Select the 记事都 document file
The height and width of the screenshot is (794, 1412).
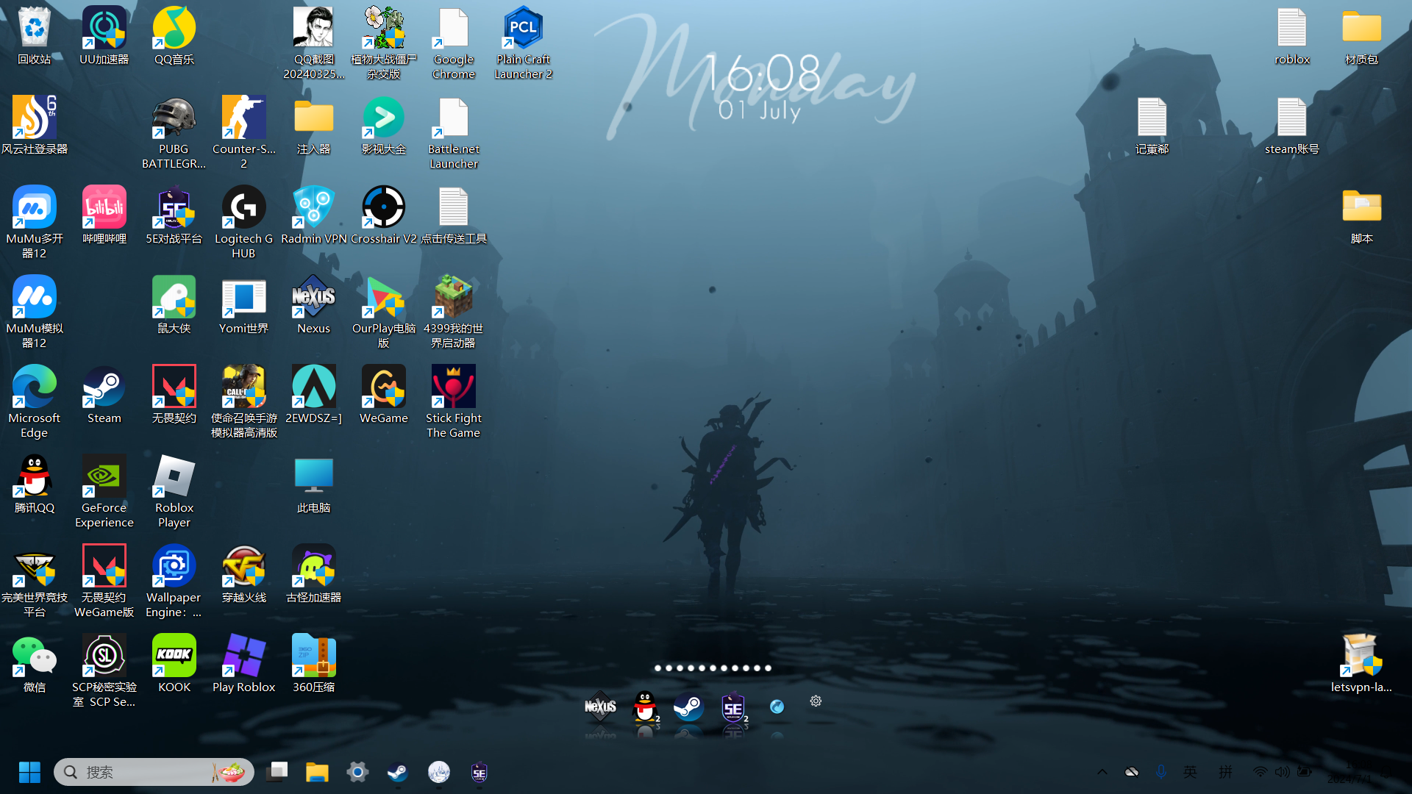coord(1152,126)
